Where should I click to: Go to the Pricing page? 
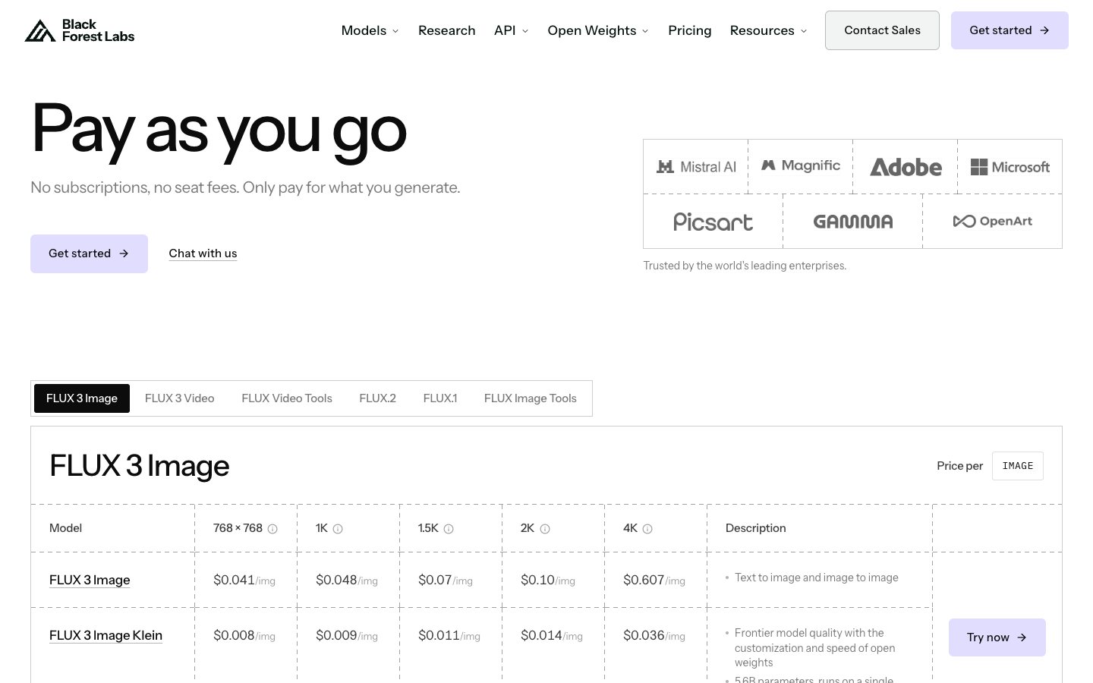click(690, 30)
